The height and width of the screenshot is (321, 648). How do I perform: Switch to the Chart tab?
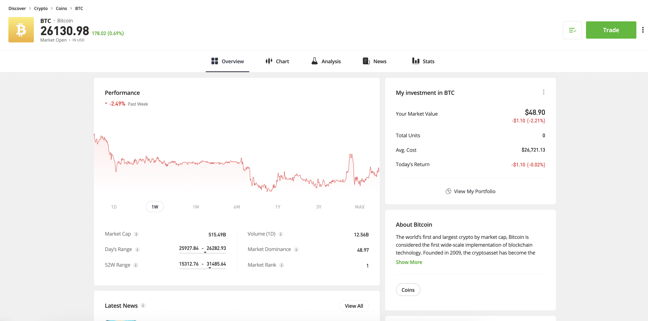[x=277, y=61]
